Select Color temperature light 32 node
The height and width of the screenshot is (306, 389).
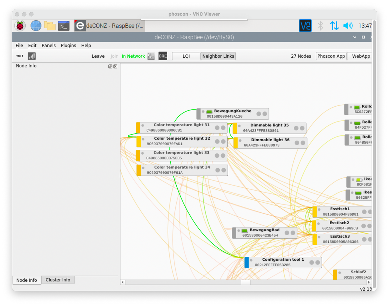tap(182, 141)
